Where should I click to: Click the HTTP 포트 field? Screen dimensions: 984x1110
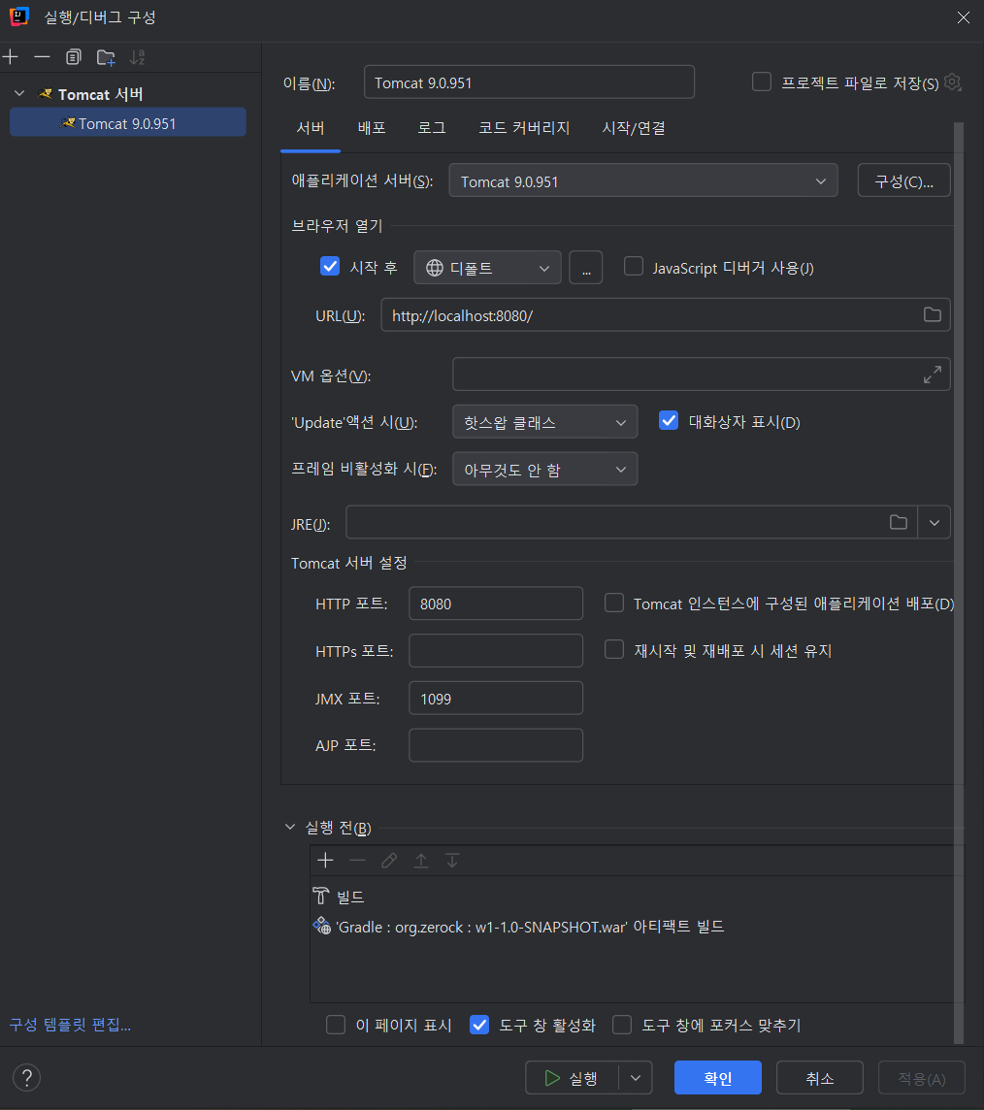click(496, 604)
